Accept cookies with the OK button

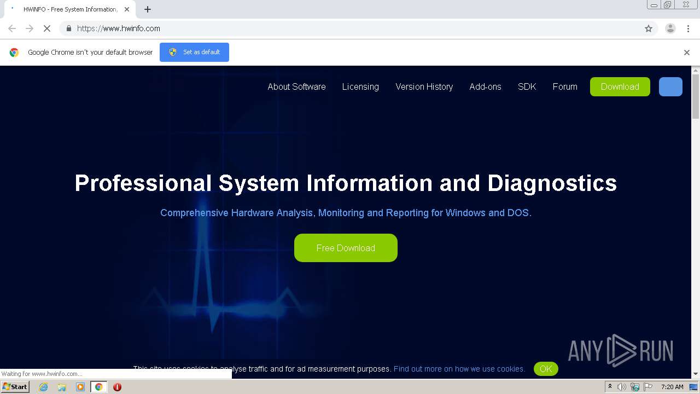click(546, 369)
